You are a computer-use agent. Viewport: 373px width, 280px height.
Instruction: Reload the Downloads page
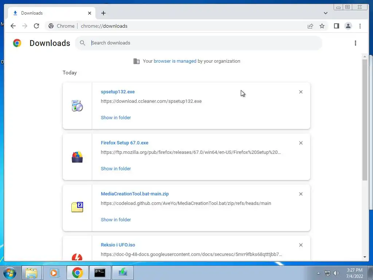[x=36, y=26]
